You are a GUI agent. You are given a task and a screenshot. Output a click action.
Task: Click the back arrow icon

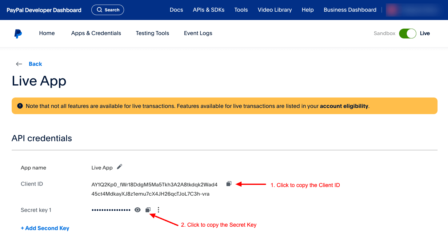pyautogui.click(x=19, y=64)
